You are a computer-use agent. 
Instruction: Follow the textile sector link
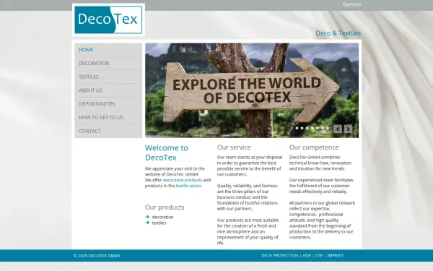click(x=188, y=186)
